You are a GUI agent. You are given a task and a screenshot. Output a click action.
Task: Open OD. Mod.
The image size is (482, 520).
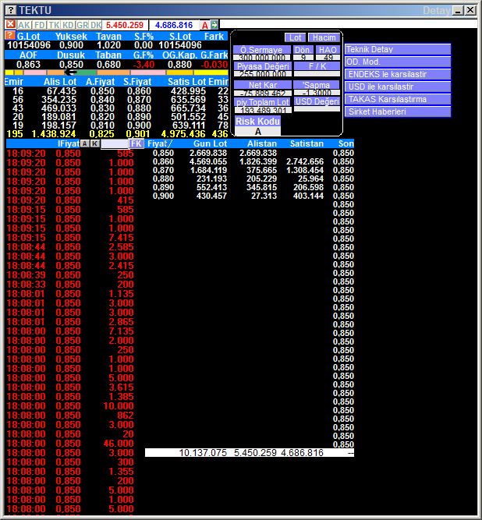(x=398, y=62)
